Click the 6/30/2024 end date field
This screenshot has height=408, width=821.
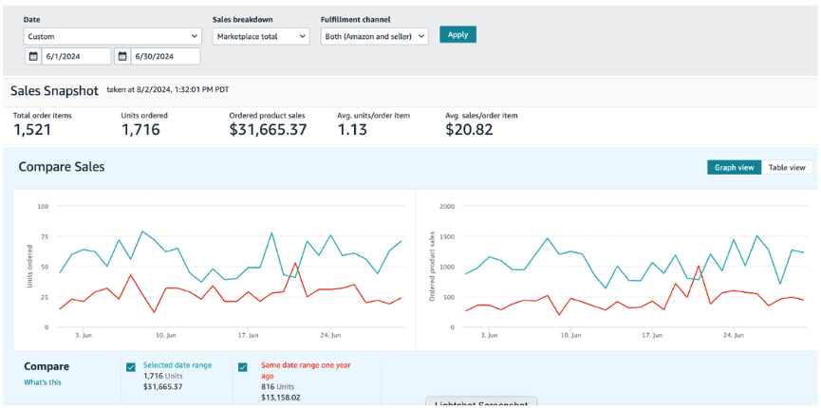click(165, 57)
